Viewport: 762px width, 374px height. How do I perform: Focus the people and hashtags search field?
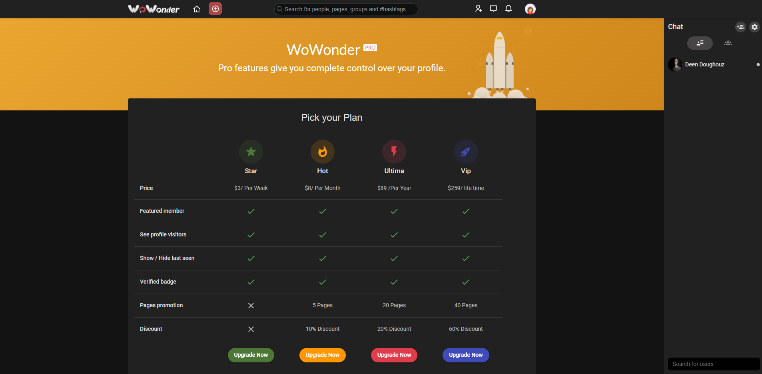coord(346,9)
